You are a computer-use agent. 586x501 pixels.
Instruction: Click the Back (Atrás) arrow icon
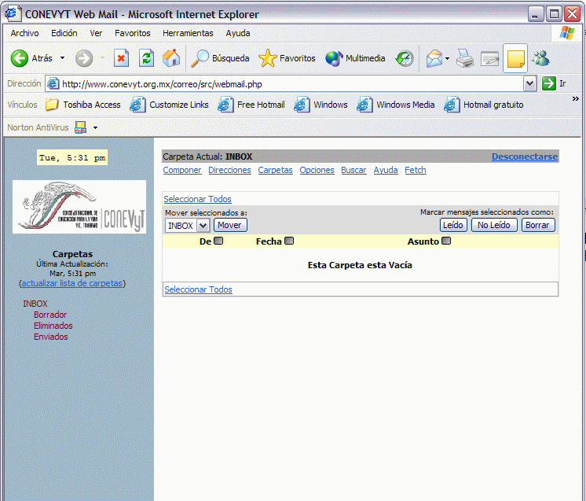pyautogui.click(x=20, y=58)
